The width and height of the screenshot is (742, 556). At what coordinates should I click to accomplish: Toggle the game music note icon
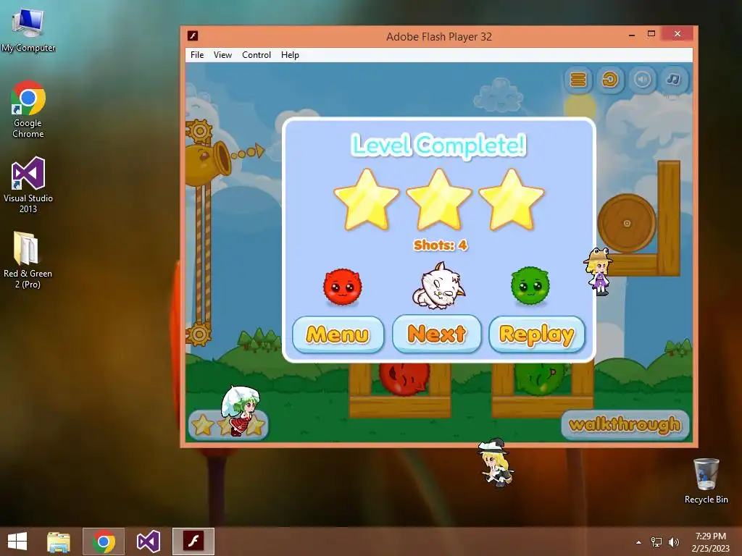click(x=674, y=80)
